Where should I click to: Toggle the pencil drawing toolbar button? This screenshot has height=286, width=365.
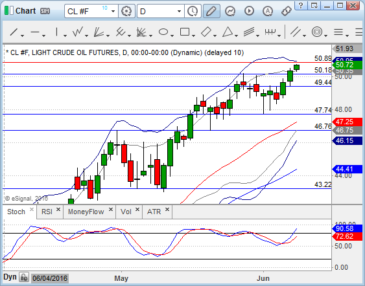point(211,11)
